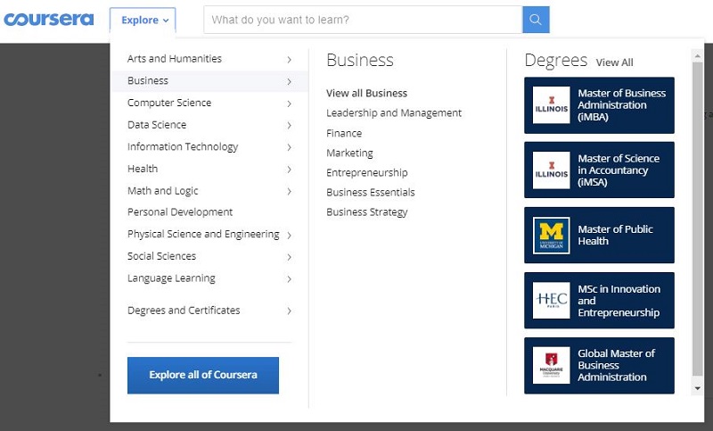Image resolution: width=713 pixels, height=431 pixels.
Task: Open Math and Logic category
Action: [163, 191]
